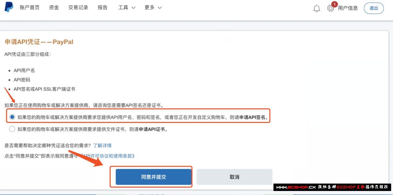The height and width of the screenshot is (195, 393).
Task: Click the 取消 button
Action: coord(234,177)
